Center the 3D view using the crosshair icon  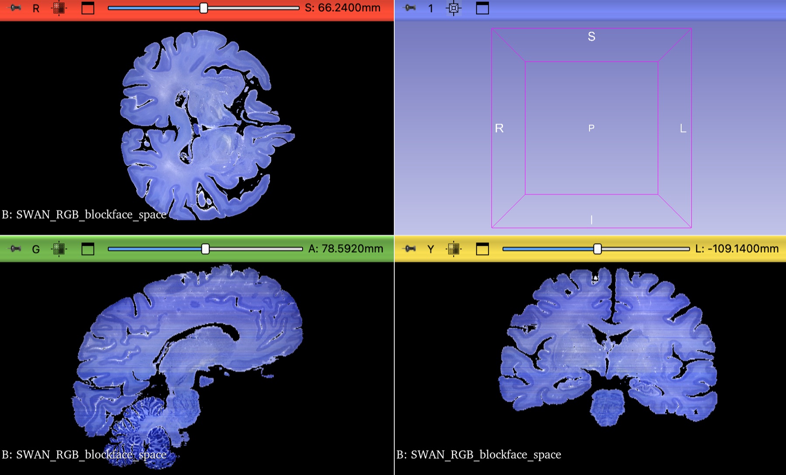[x=454, y=8]
